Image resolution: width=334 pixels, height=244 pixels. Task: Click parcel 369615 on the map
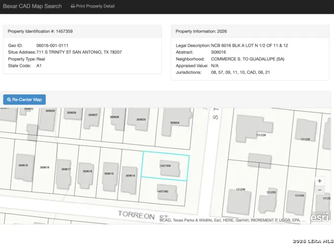click(x=109, y=173)
